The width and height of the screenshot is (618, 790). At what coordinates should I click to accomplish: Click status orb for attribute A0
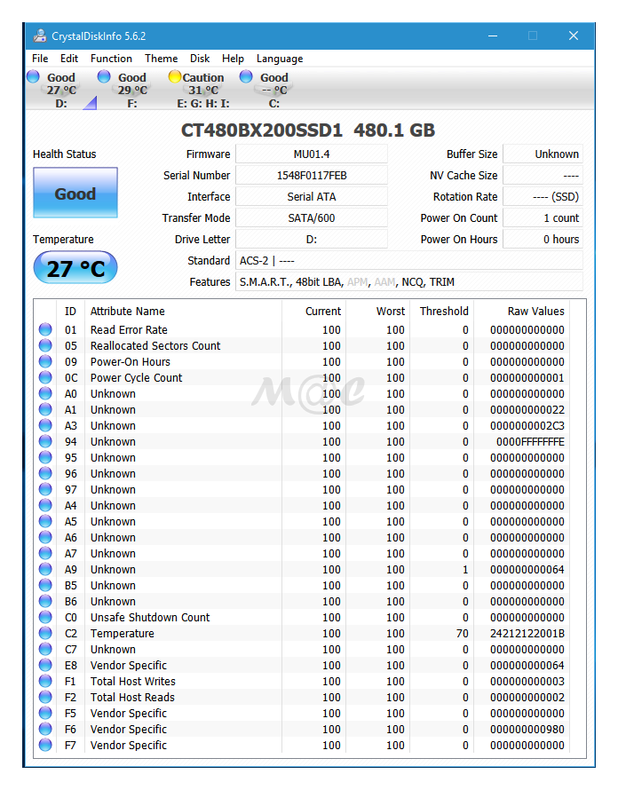click(x=45, y=393)
